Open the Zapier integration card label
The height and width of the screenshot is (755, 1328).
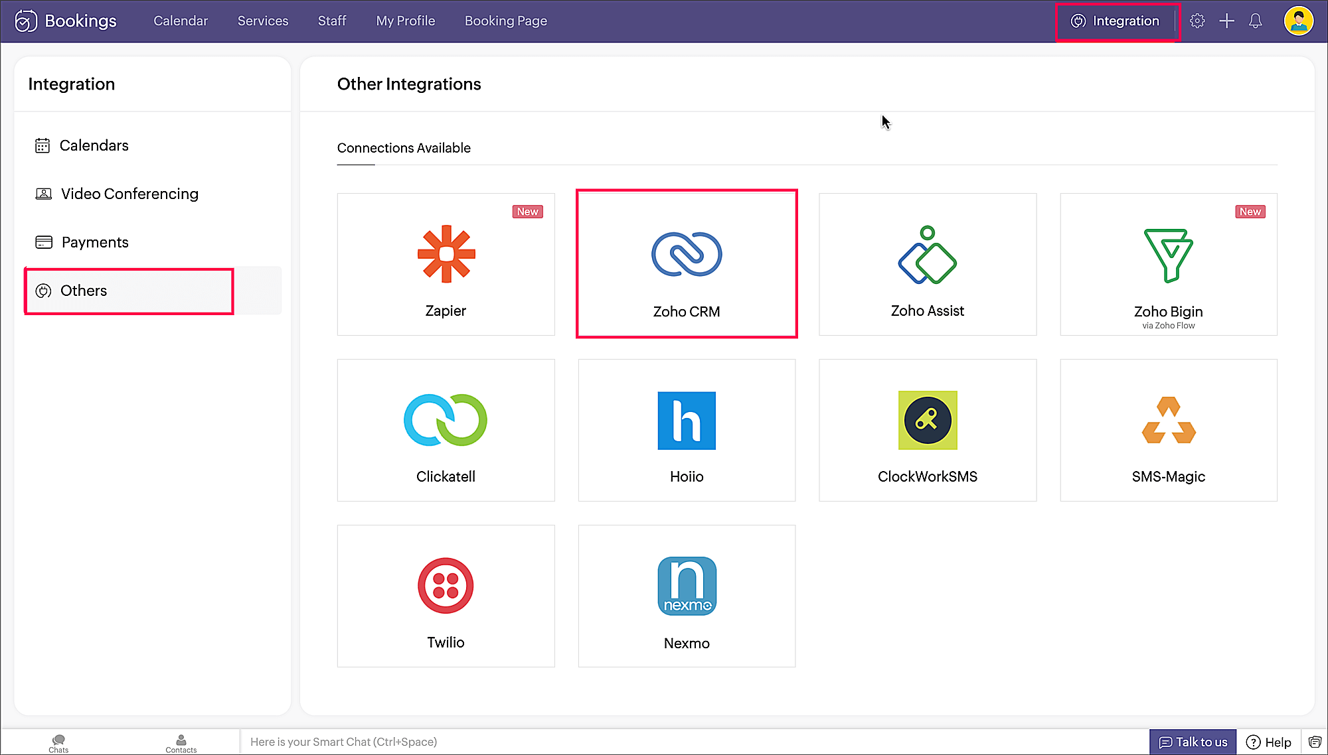446,310
